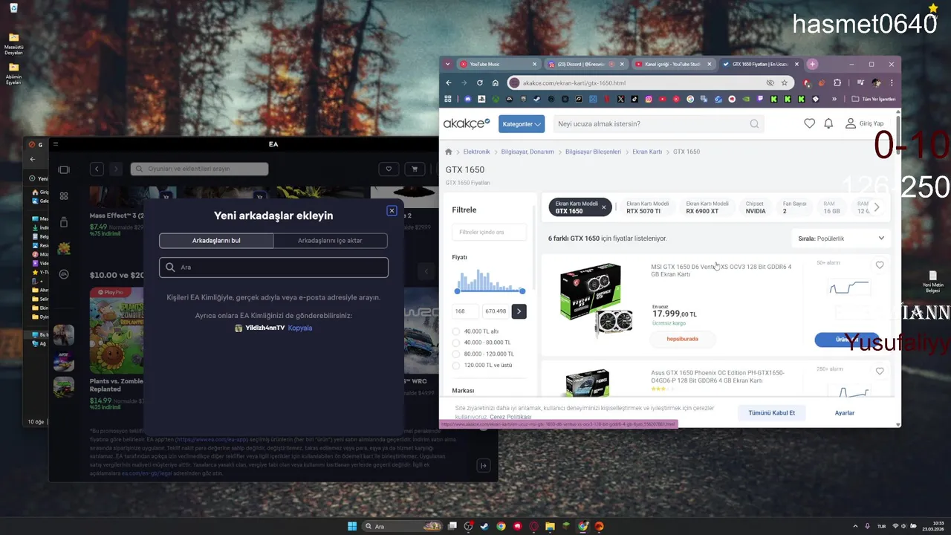This screenshot has height=535, width=951.
Task: Click Plants vs. Zombies Replanted game cover
Action: coord(116,330)
